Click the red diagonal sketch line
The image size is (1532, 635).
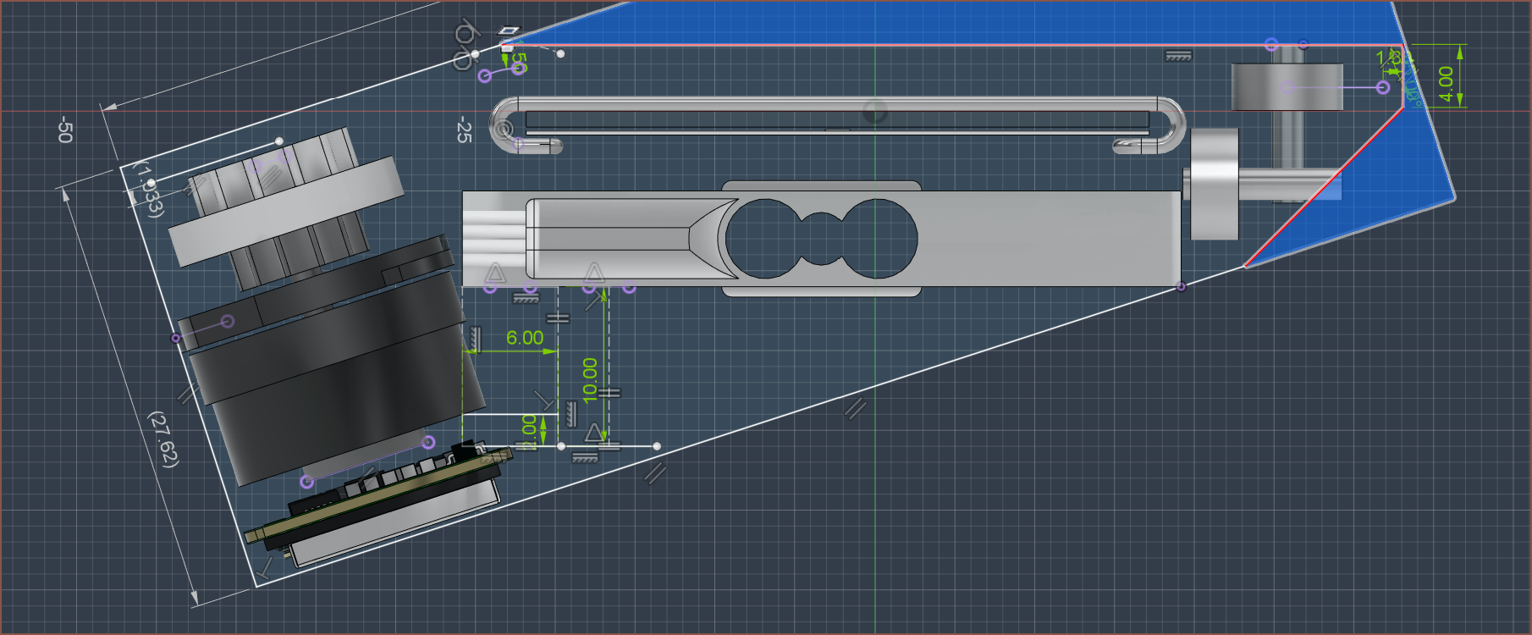tap(1320, 188)
